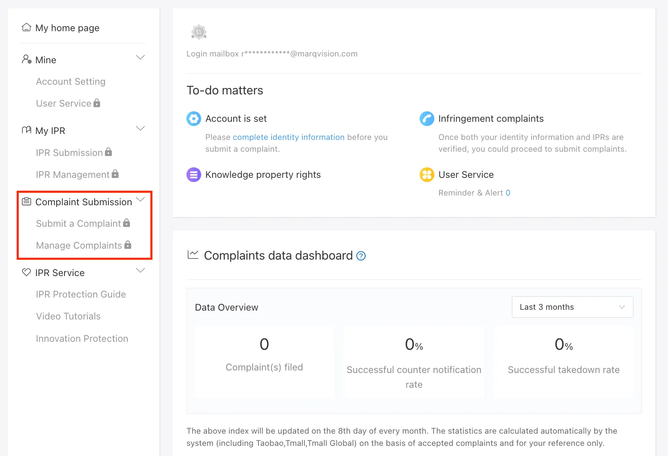Click the phone icon for Infringement complaints
The height and width of the screenshot is (456, 668).
(x=427, y=119)
